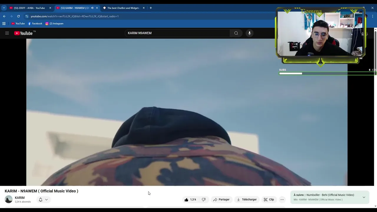Toggle the notification bell for KARIM

tap(41, 200)
